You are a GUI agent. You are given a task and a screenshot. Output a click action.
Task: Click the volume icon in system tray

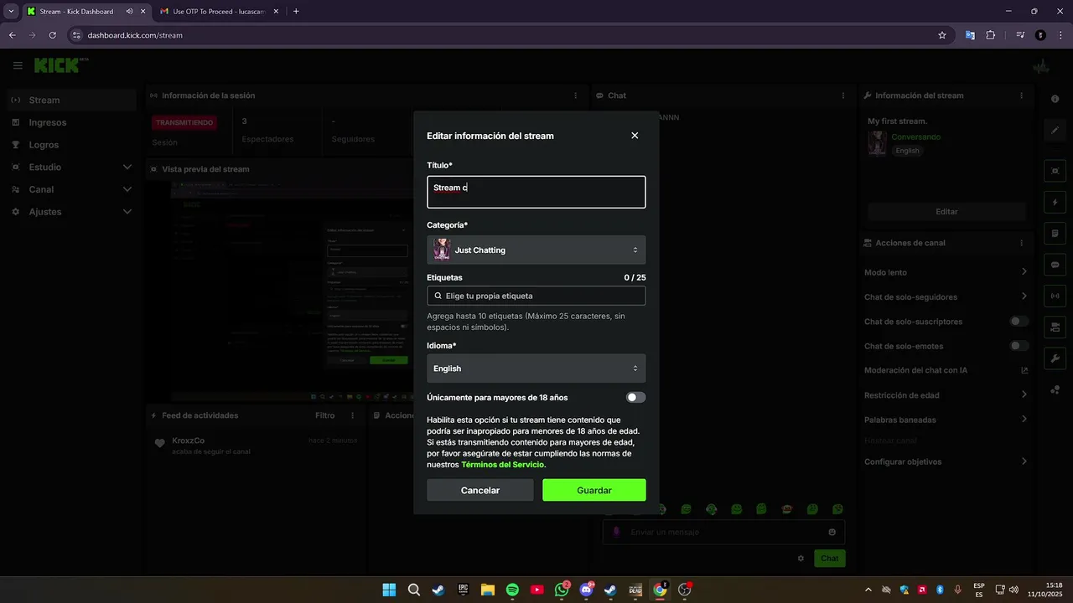1014,590
